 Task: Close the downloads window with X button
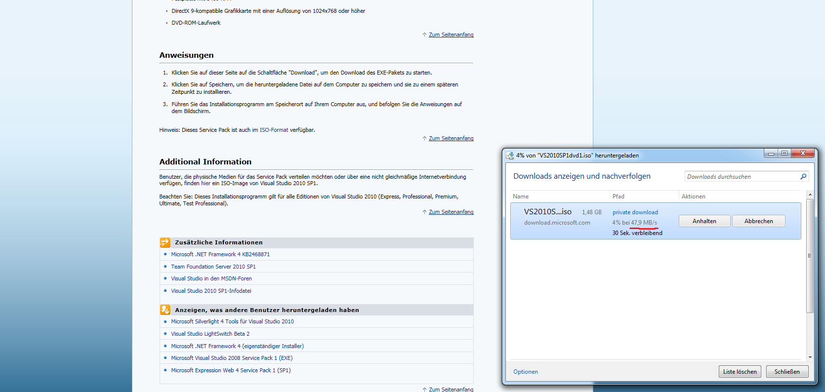point(803,154)
